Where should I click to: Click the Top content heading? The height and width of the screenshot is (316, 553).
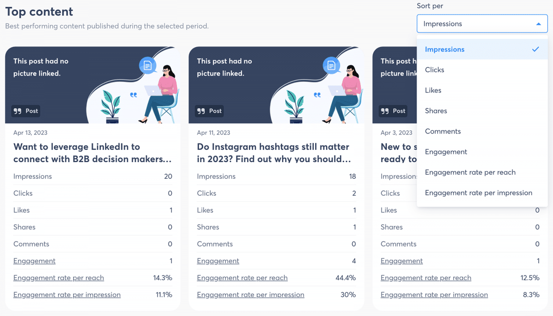39,12
